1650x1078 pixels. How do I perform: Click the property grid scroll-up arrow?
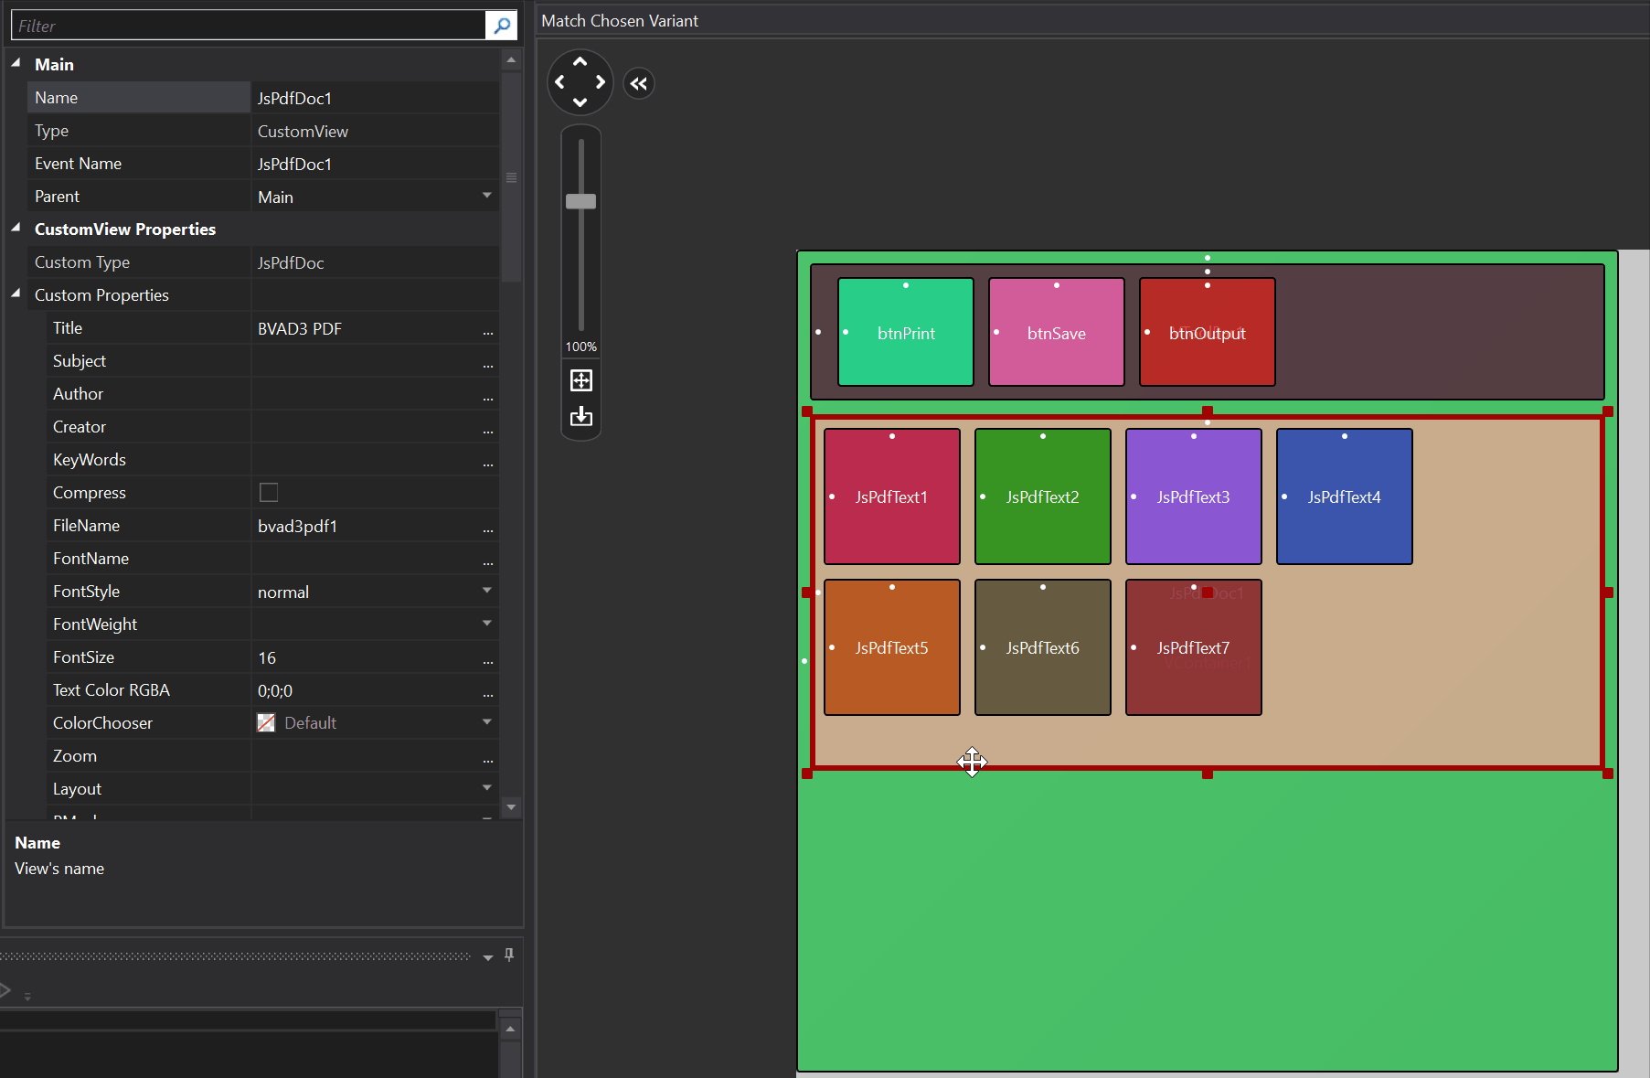511,60
